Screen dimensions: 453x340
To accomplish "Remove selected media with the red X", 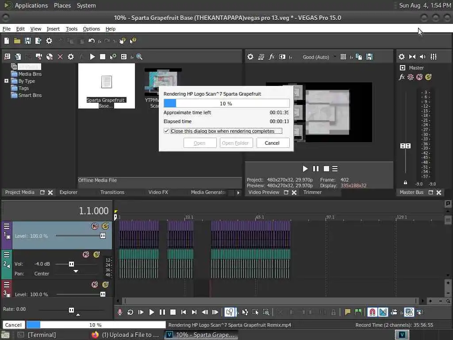I will coord(60,57).
